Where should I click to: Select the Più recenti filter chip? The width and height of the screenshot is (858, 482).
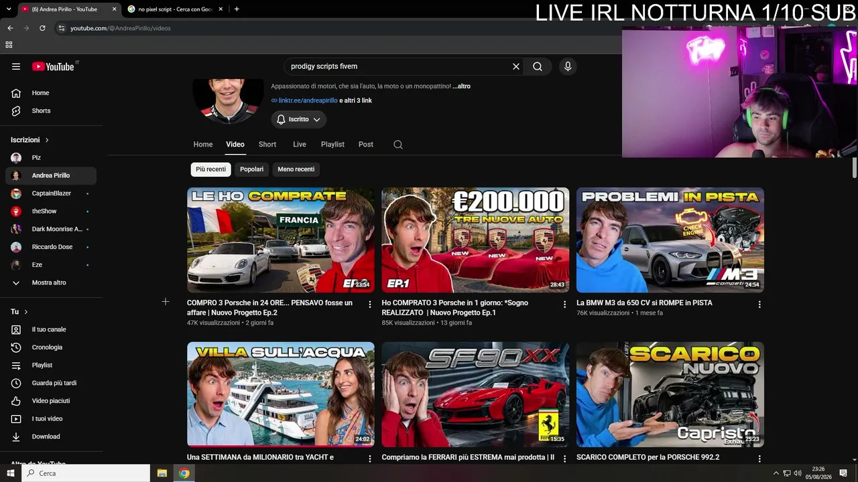tap(210, 169)
